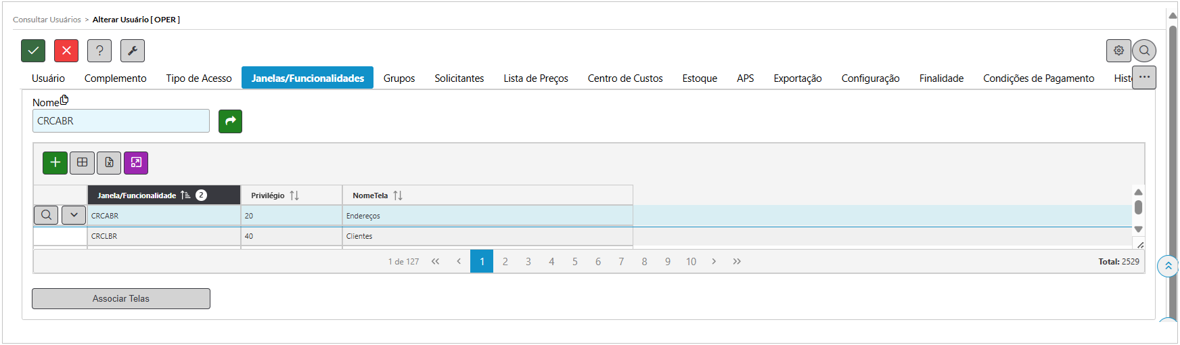The image size is (1180, 345).
Task: Switch to the Grupos tab
Action: [399, 78]
